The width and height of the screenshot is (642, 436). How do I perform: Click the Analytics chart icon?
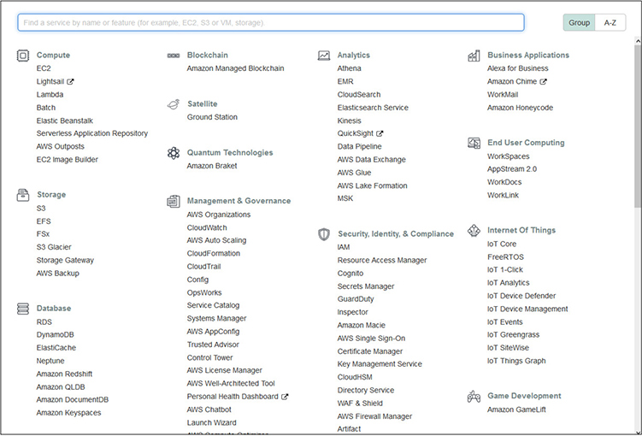click(x=324, y=56)
